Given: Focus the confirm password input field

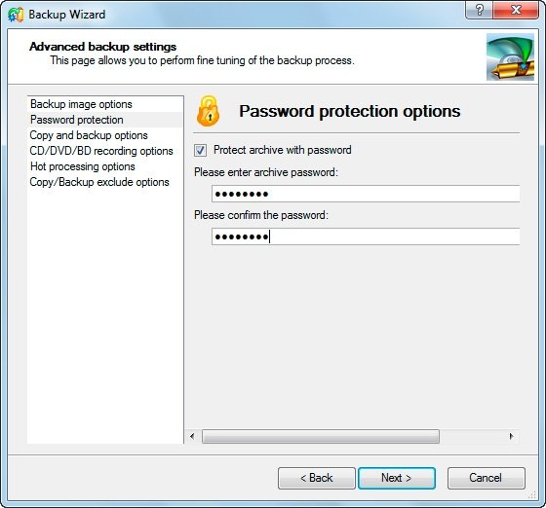Looking at the screenshot, I should pos(366,236).
